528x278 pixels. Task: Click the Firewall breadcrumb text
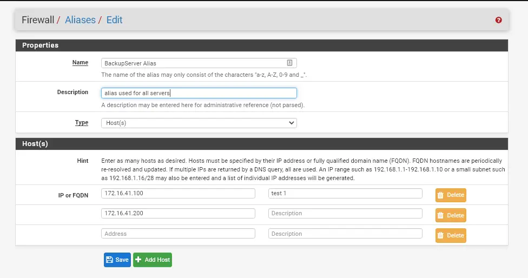pyautogui.click(x=38, y=20)
